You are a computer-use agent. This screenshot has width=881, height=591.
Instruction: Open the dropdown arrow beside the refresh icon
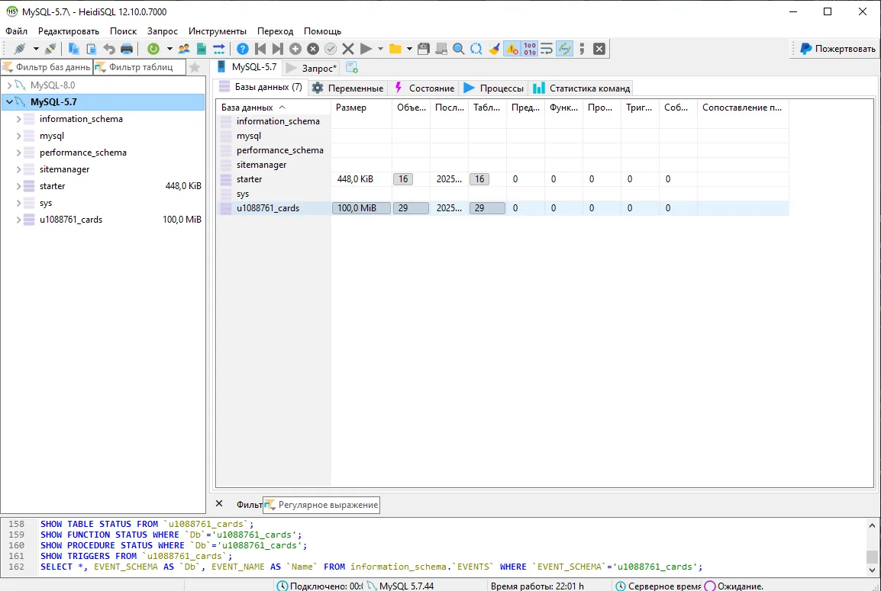(x=169, y=49)
